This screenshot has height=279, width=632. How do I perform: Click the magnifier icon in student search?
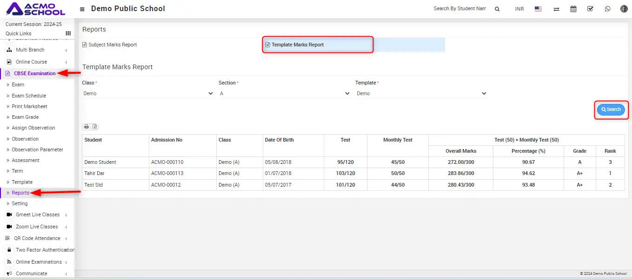click(497, 9)
